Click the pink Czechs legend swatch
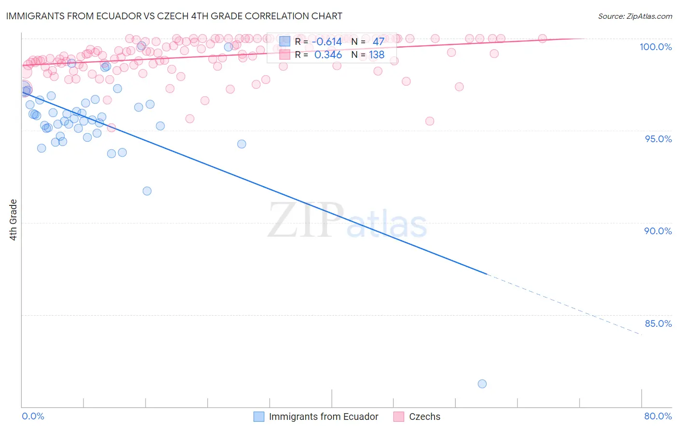The height and width of the screenshot is (430, 678). pyautogui.click(x=399, y=417)
